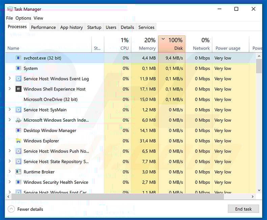Sort by the Memory column header

click(x=145, y=44)
